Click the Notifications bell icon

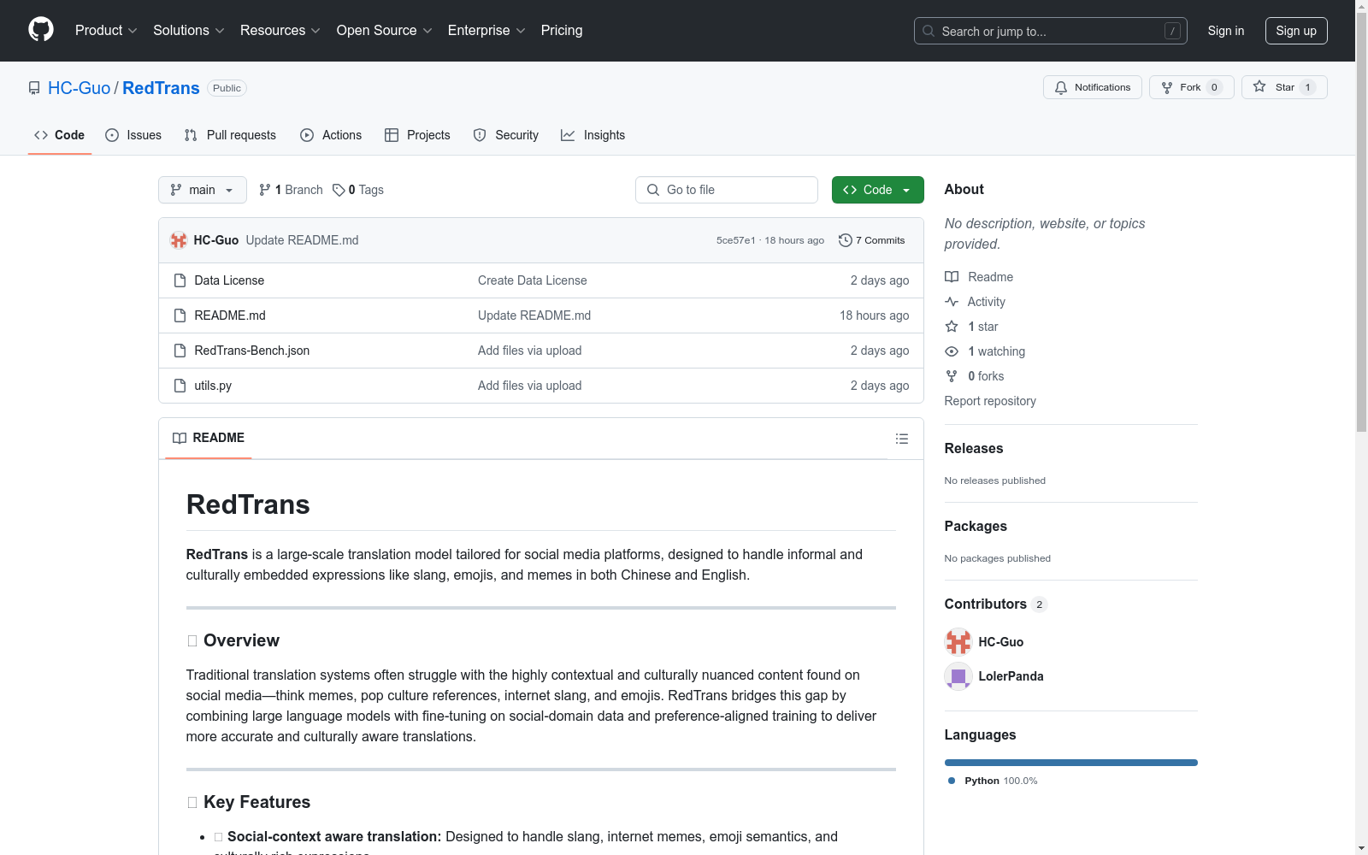pyautogui.click(x=1061, y=87)
